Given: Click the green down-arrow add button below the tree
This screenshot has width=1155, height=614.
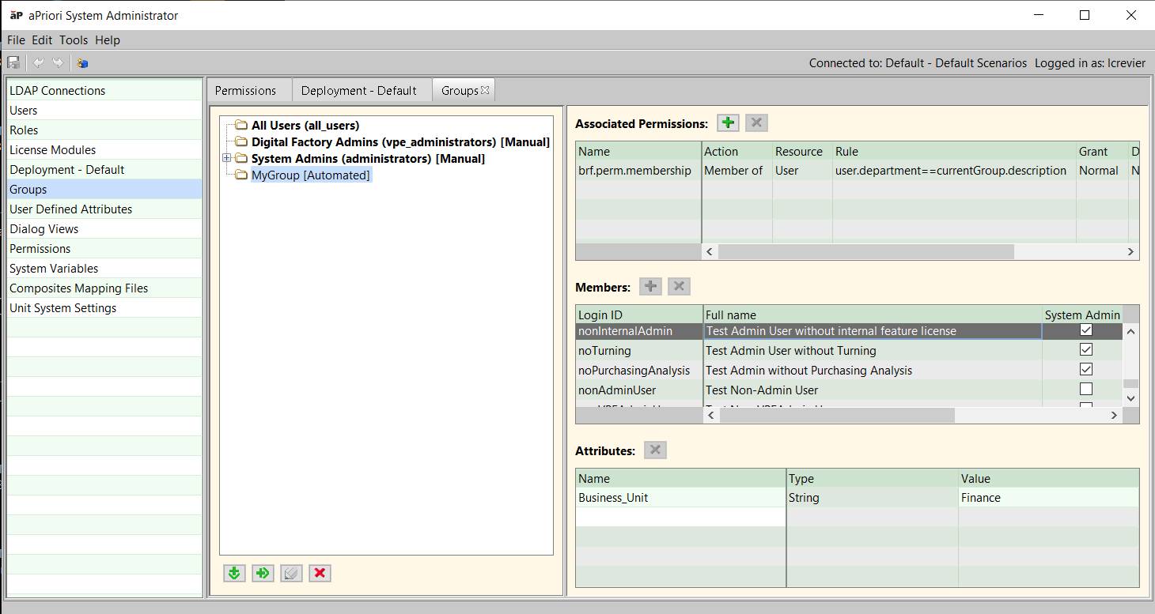Looking at the screenshot, I should pyautogui.click(x=234, y=573).
